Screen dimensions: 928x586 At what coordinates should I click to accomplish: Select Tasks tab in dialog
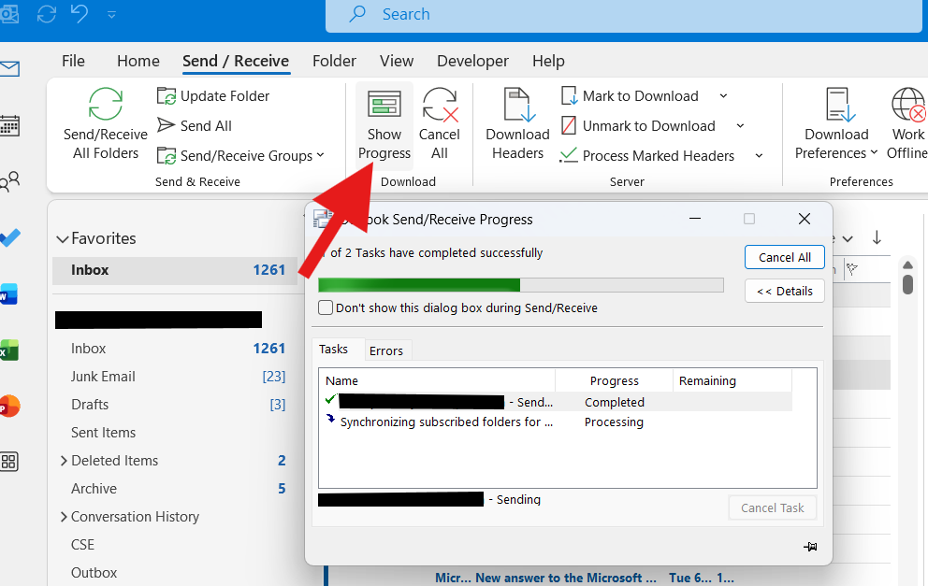point(333,349)
